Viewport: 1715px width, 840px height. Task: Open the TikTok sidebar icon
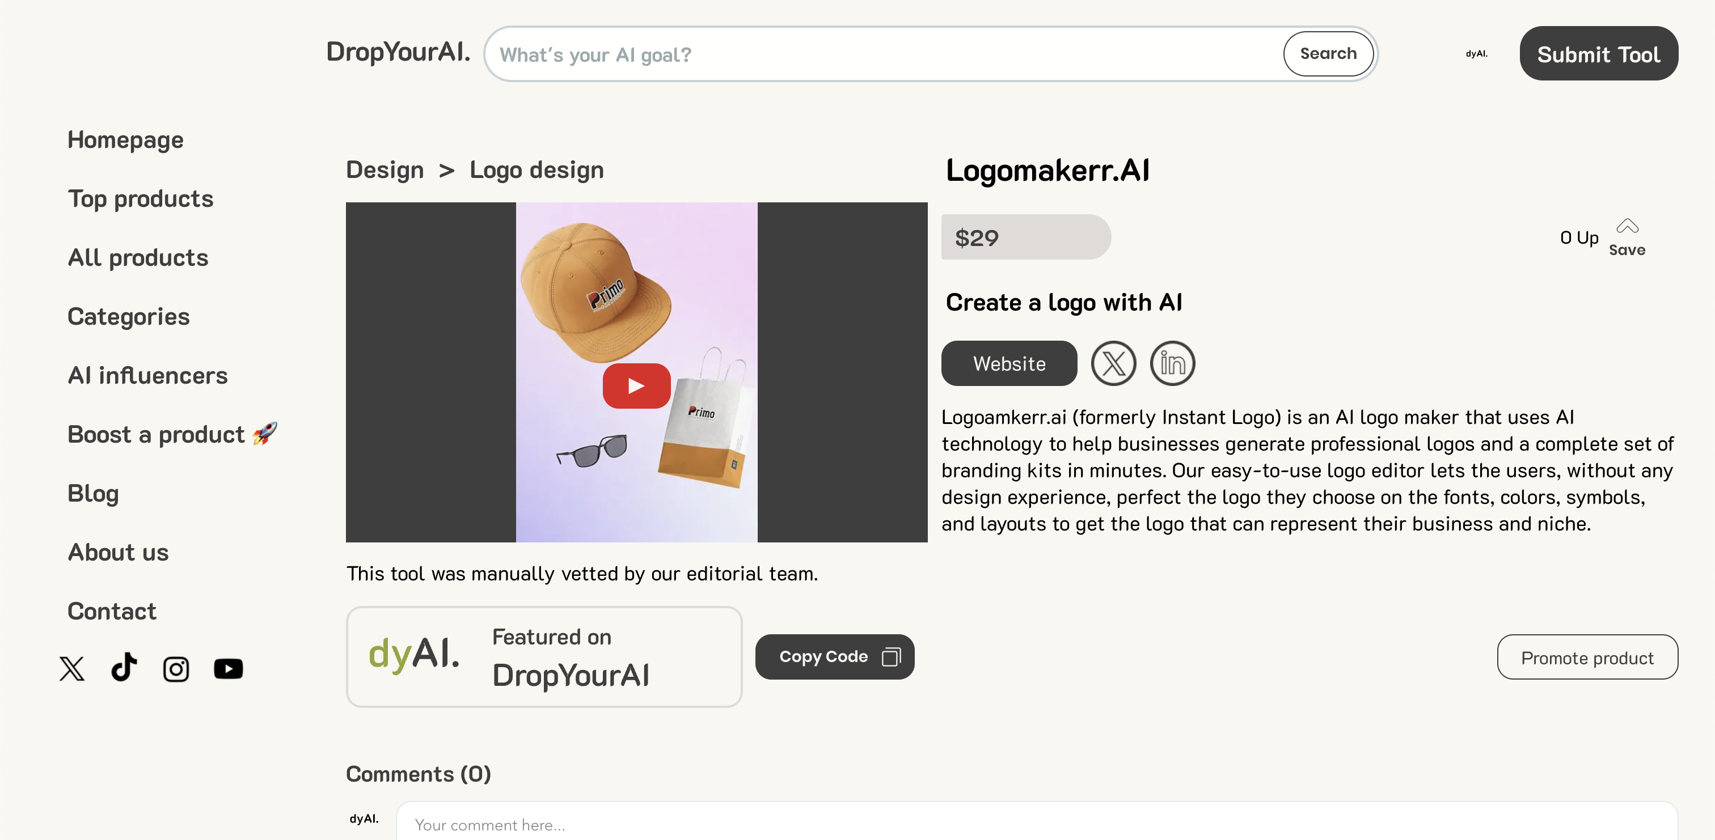(x=124, y=668)
